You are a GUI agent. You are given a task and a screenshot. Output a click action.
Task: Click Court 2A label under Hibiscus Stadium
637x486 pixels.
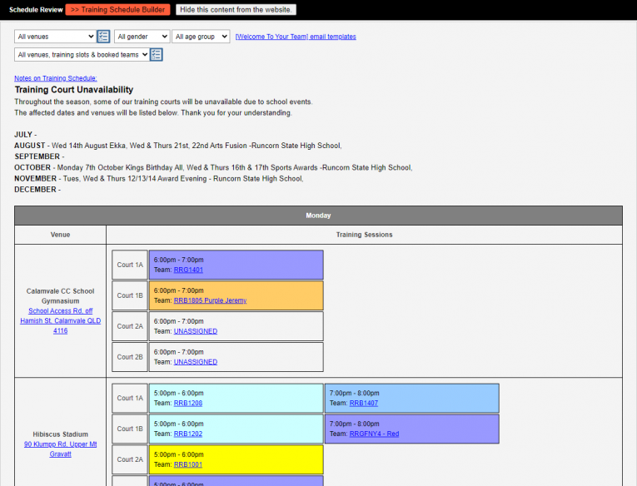[x=130, y=459]
